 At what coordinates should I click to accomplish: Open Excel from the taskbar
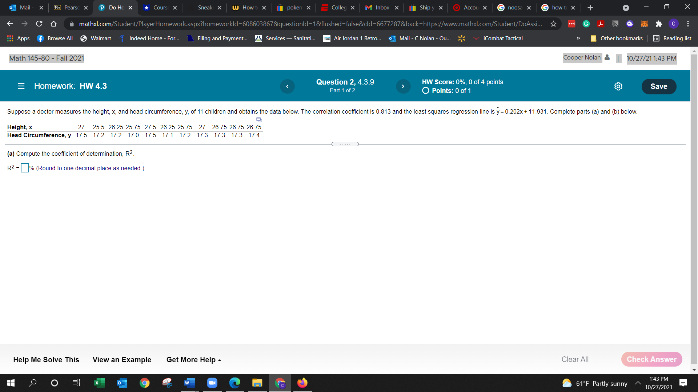point(99,383)
